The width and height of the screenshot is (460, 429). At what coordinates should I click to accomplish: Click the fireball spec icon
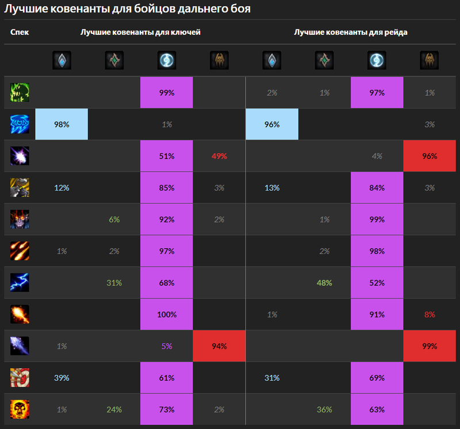(x=20, y=314)
